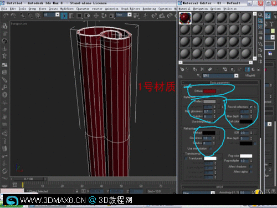Toggle the Backlight icon beside sample slots
This screenshot has width=277, height=208.
[260, 21]
